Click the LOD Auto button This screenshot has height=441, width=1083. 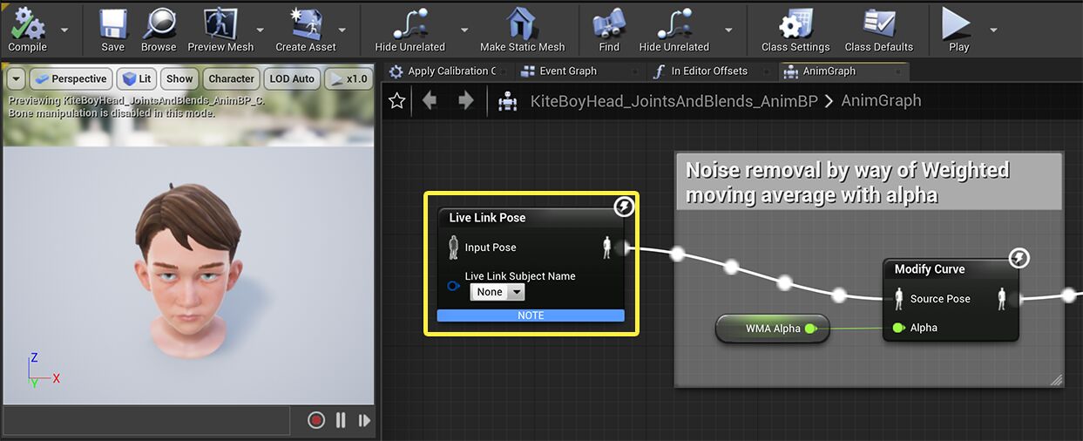291,78
